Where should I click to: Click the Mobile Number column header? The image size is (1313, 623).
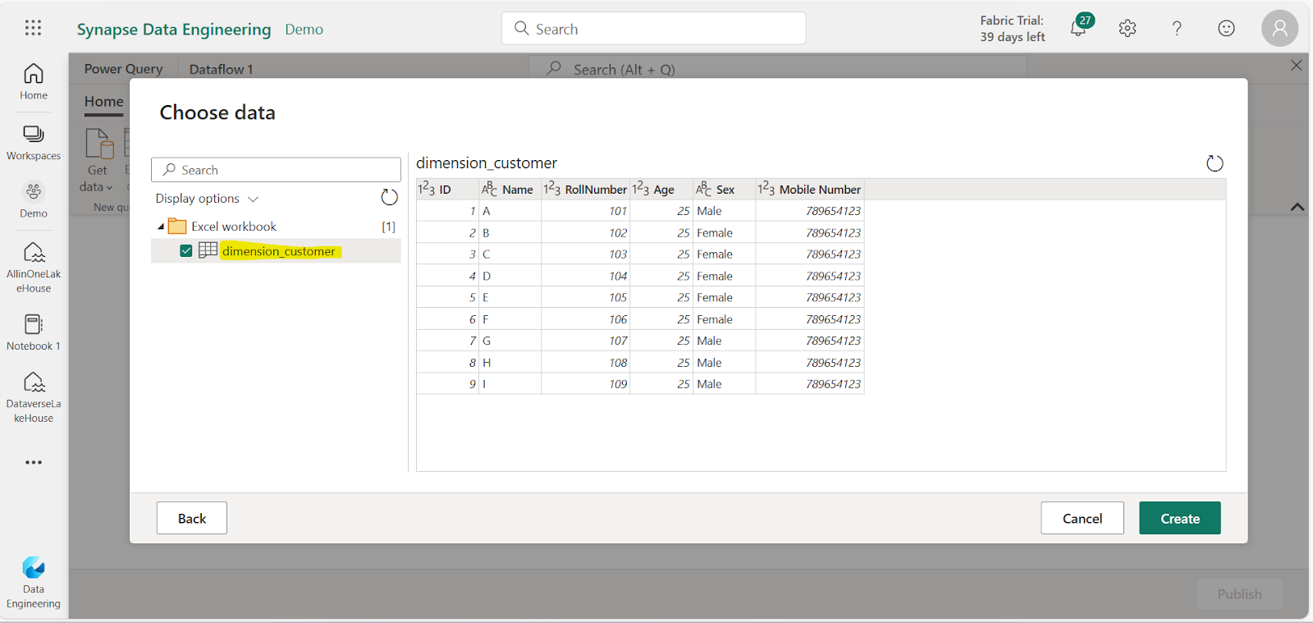point(809,190)
